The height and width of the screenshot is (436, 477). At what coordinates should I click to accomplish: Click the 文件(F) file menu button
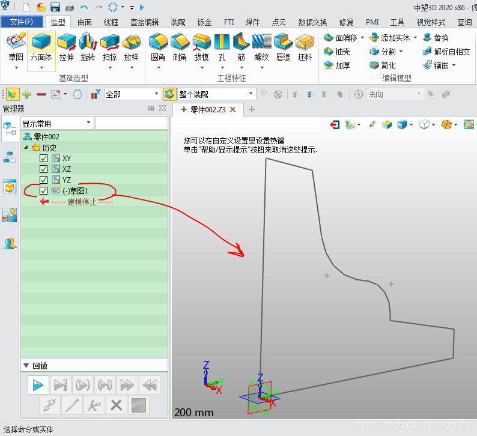(22, 22)
